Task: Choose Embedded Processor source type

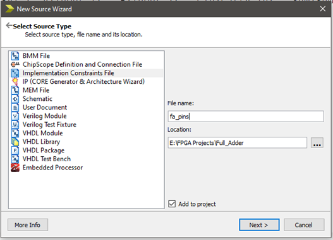Action: pyautogui.click(x=52, y=168)
